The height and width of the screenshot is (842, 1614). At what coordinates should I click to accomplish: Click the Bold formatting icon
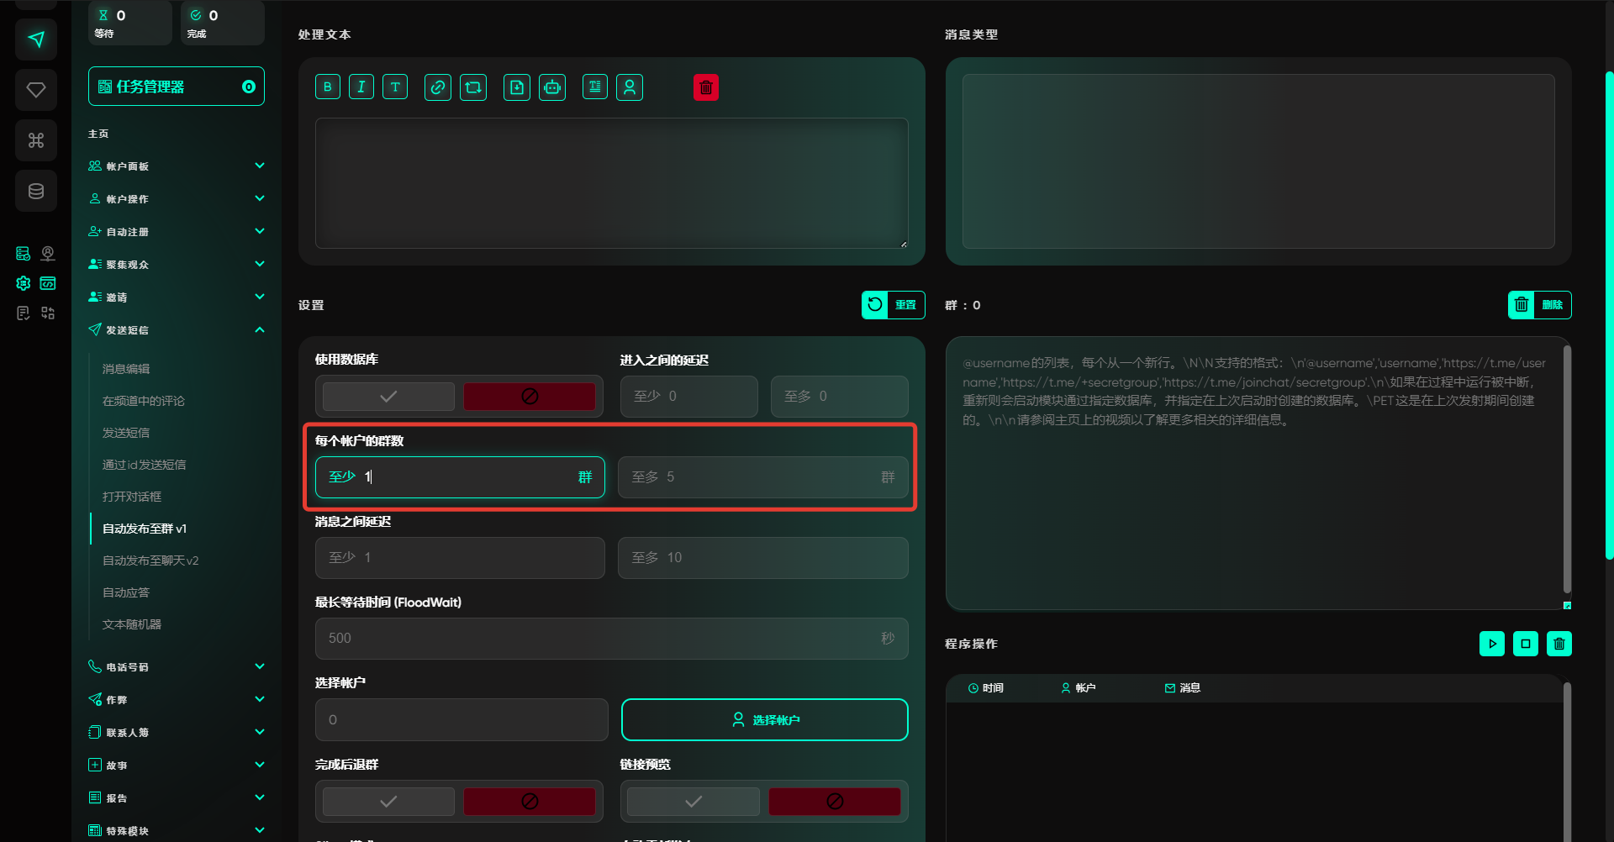328,87
